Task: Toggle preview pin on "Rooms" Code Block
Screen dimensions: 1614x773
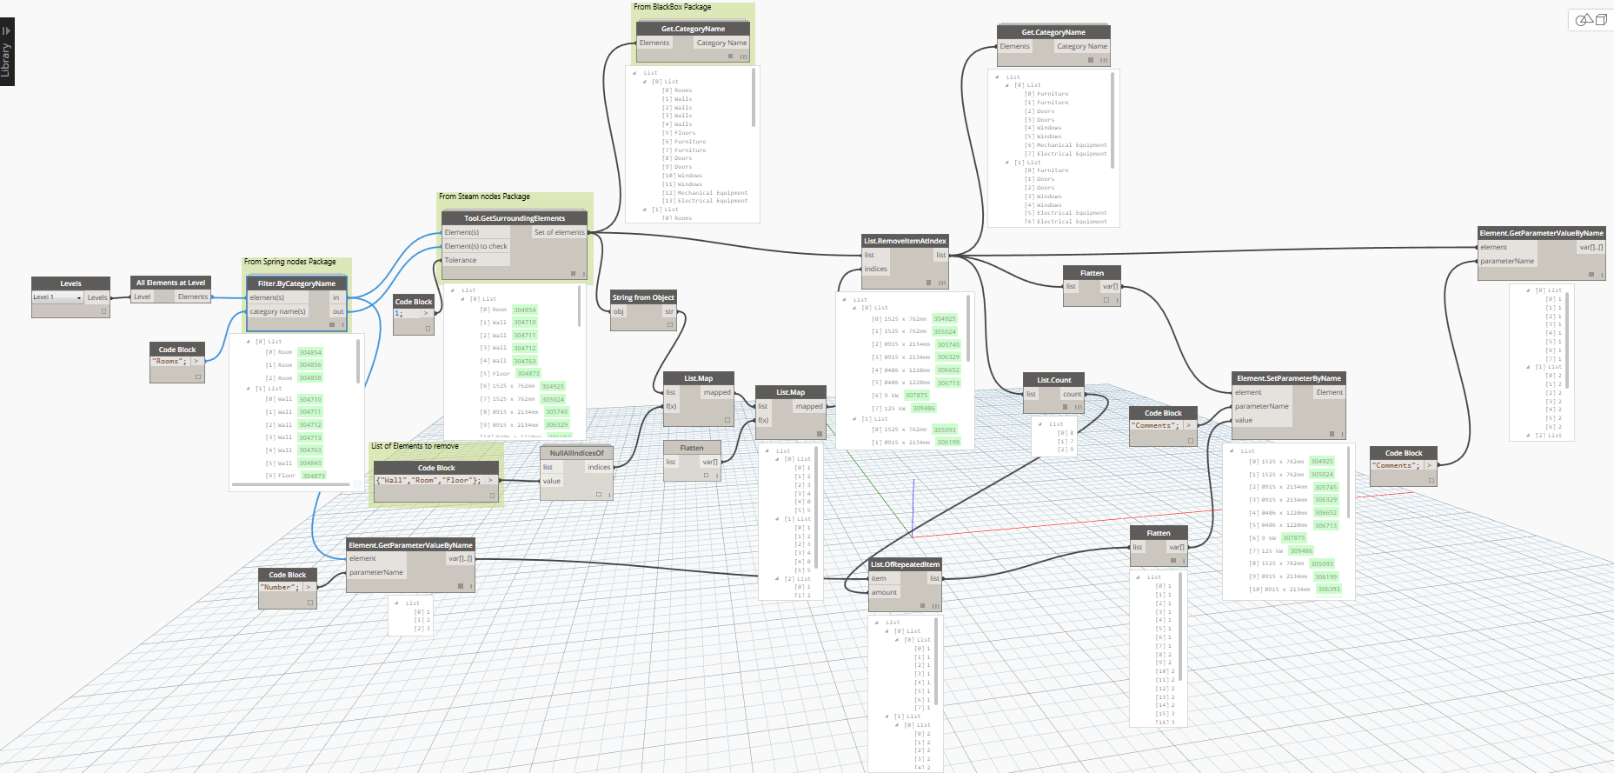Action: pos(198,377)
